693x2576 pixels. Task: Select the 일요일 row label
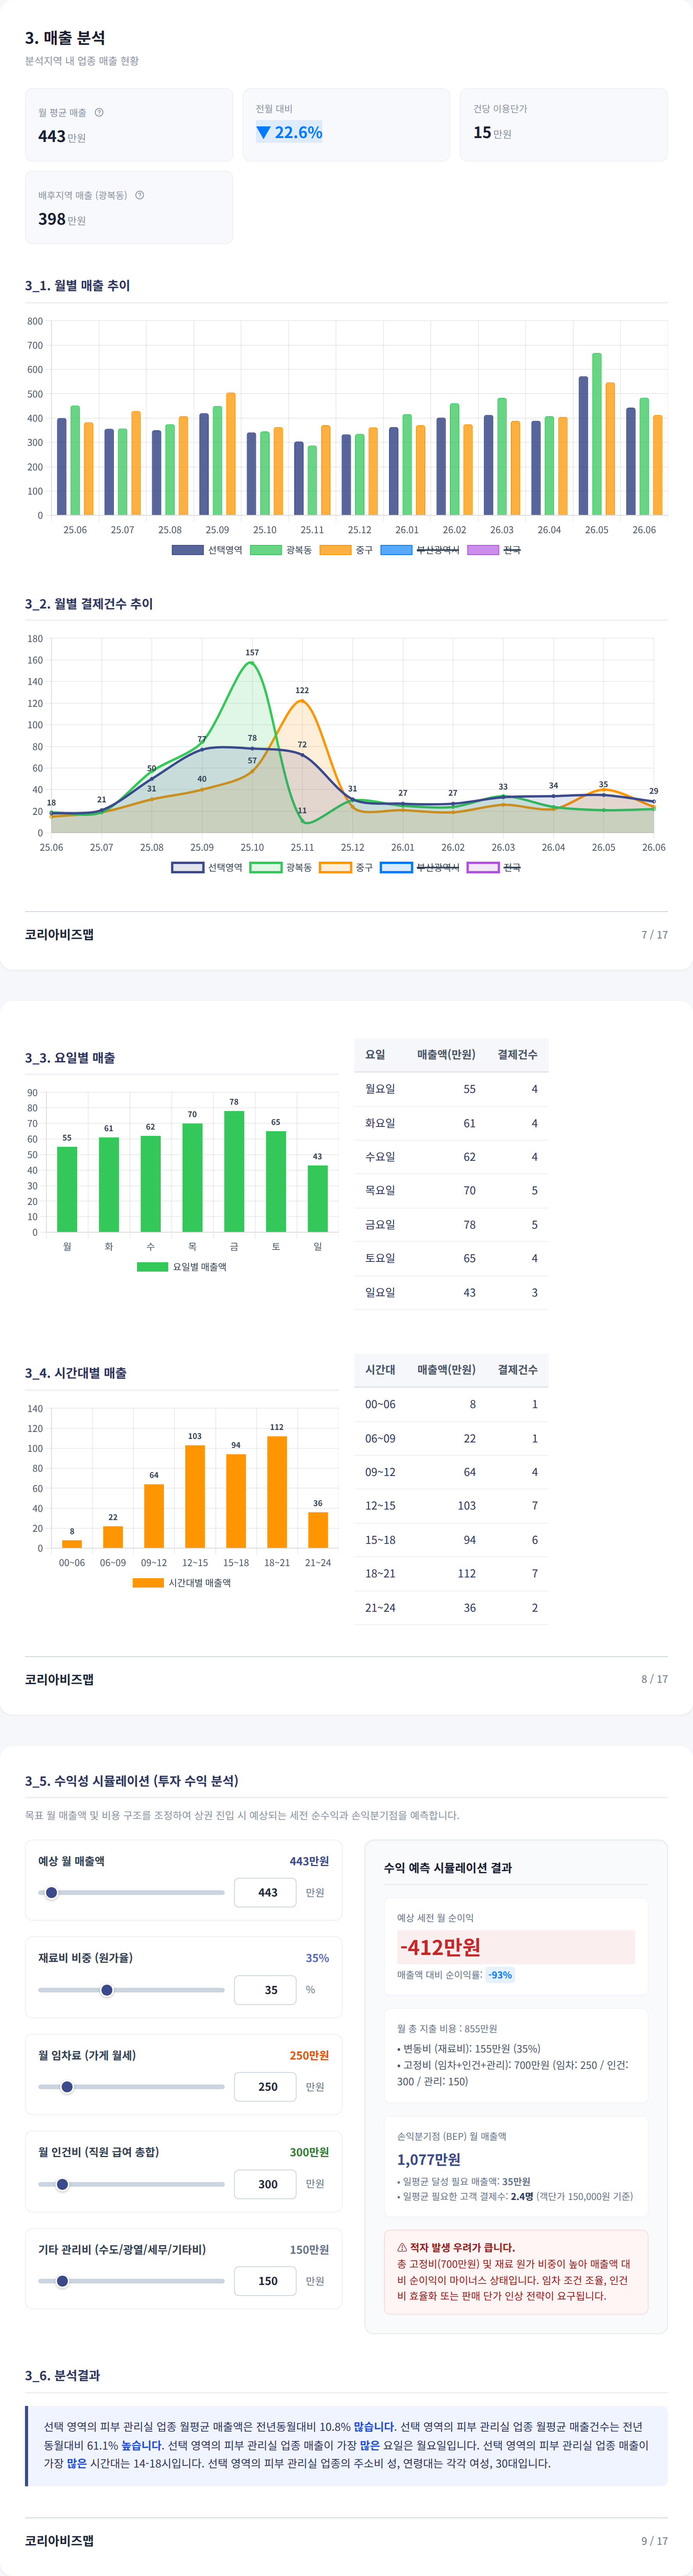tap(380, 1292)
